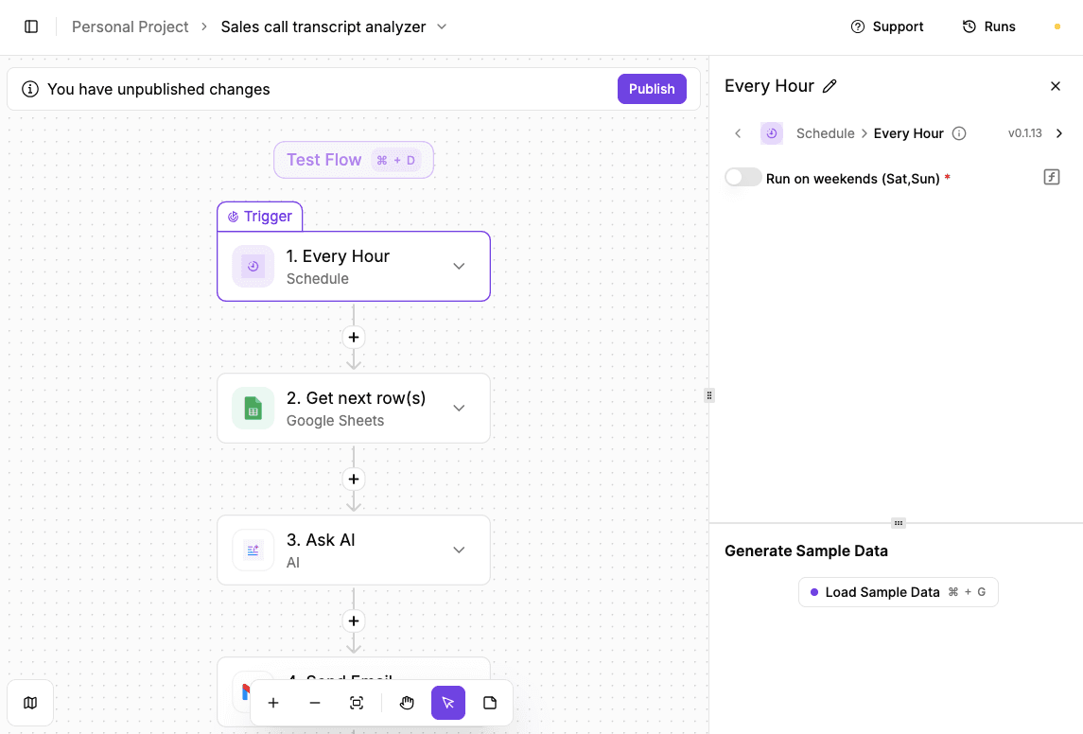Expand the Get next row(s) step
Image resolution: width=1083 pixels, height=734 pixels.
click(459, 408)
